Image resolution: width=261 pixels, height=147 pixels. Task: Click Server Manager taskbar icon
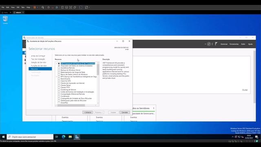click(x=77, y=137)
